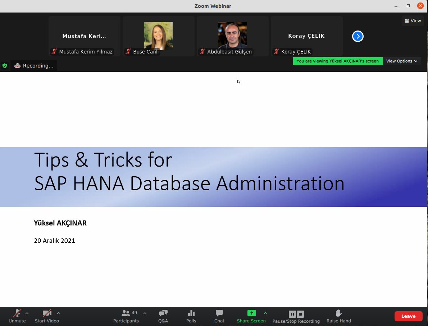
Task: Select Mustafa Kerim Yilmaz video tile
Action: click(x=85, y=36)
